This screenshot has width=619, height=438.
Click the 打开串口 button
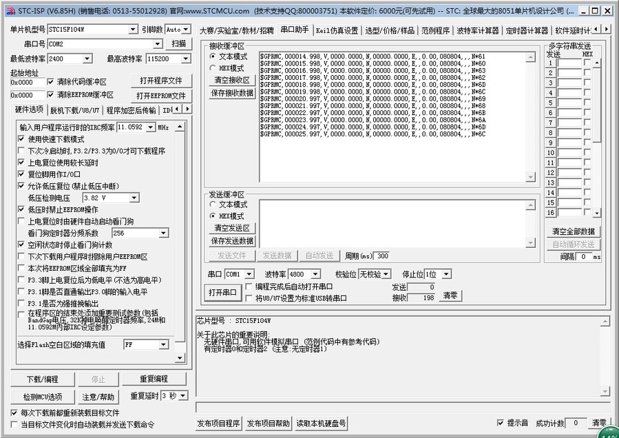point(223,292)
